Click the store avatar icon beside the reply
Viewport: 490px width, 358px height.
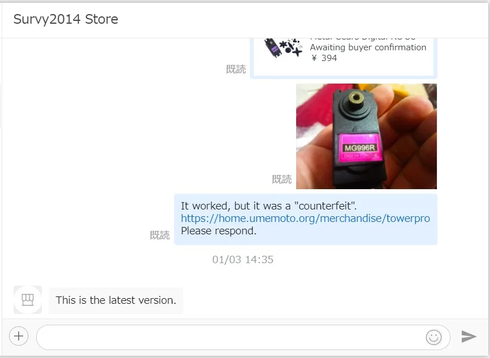28,300
